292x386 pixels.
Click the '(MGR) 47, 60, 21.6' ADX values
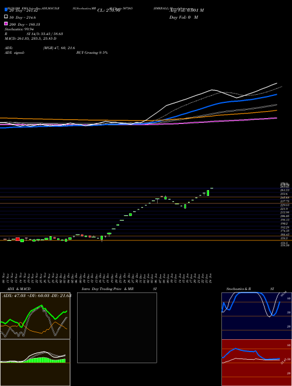pyautogui.click(x=59, y=48)
